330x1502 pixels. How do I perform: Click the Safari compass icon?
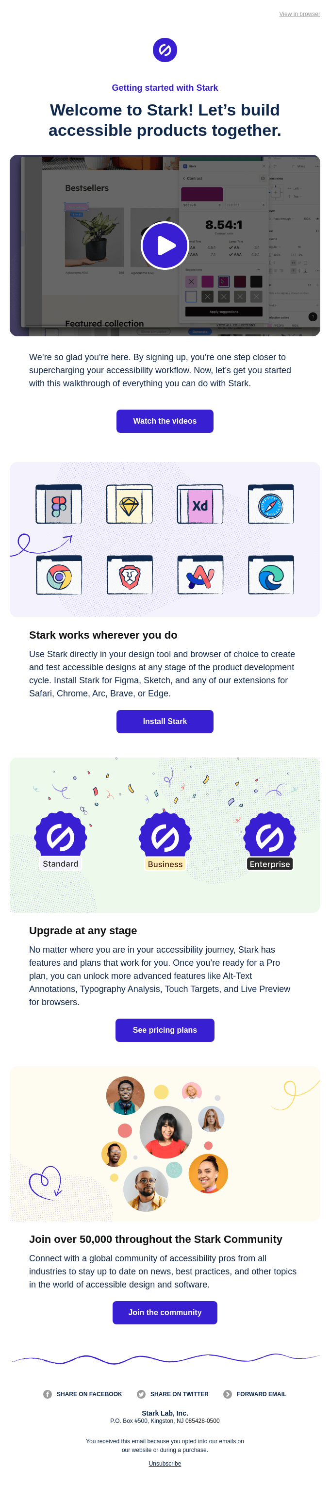270,505
